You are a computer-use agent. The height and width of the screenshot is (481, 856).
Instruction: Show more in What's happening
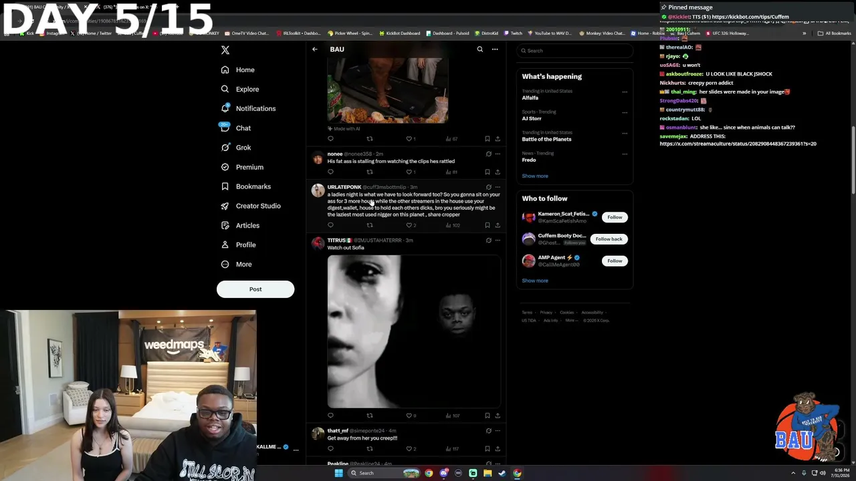(x=535, y=176)
